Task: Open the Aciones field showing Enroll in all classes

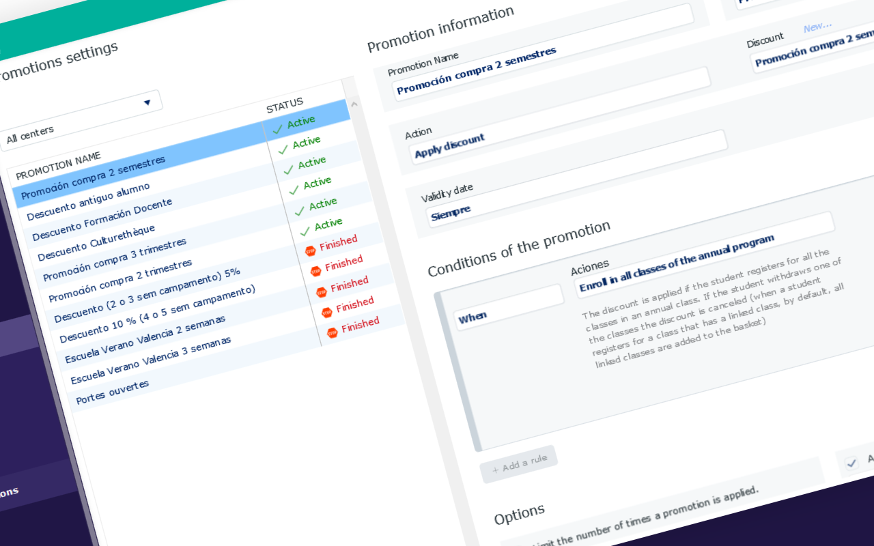Action: click(x=705, y=253)
